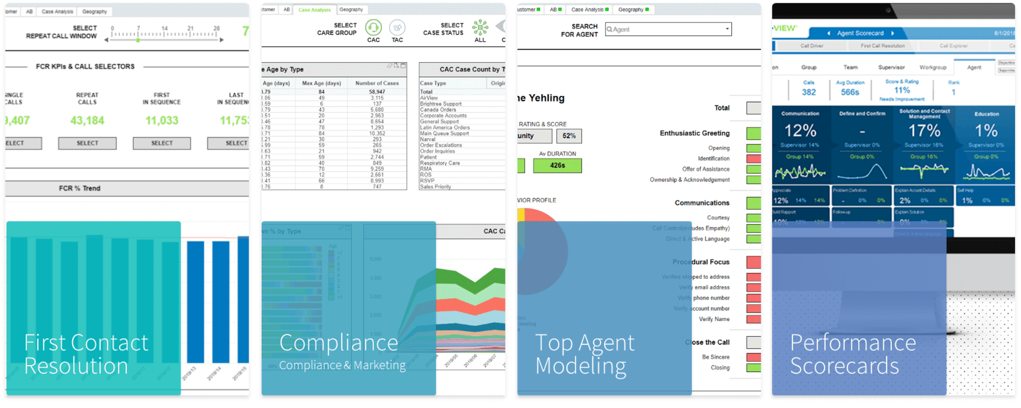Switch to the green active Case Analysis tab
Screen dimensions: 1021x408
(314, 10)
